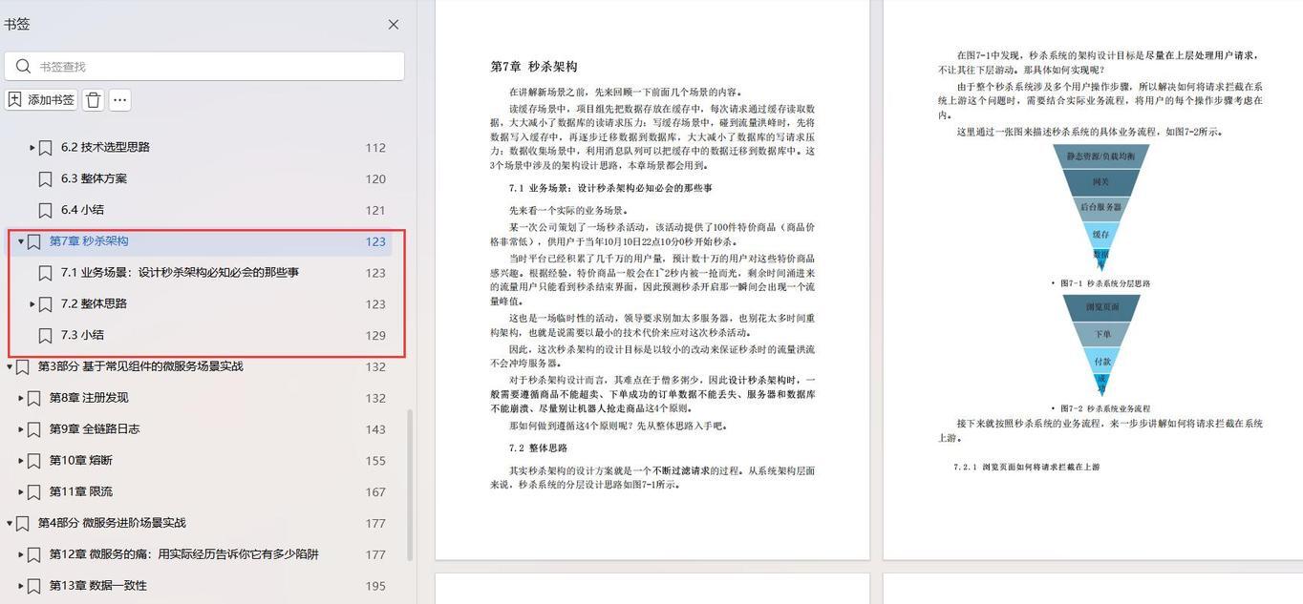Click bookmark icon of 6.2 技术选型思路
Screen dimensions: 1303x604
pos(45,148)
